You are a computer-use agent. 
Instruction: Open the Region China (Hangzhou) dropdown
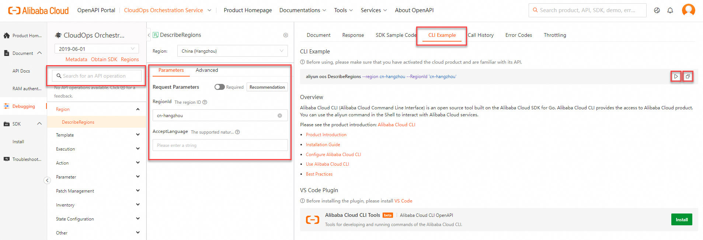(232, 51)
